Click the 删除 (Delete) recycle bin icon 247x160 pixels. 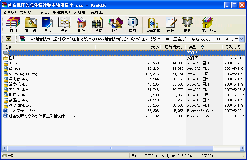81,24
